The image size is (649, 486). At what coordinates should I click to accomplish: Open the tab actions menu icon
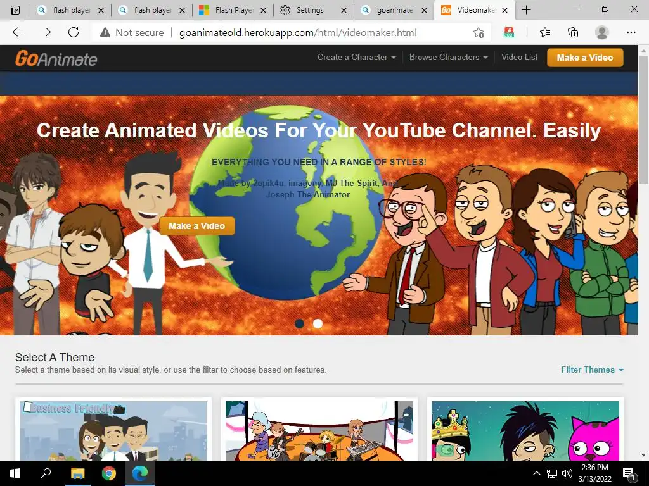[x=15, y=10]
